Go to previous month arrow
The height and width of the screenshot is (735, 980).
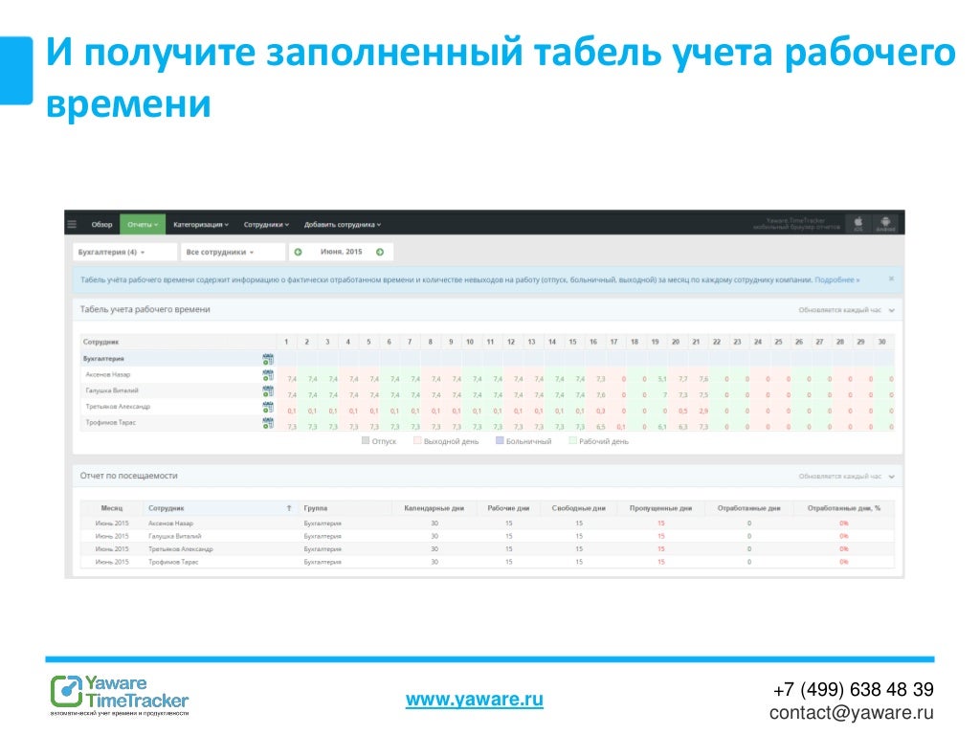(x=299, y=252)
